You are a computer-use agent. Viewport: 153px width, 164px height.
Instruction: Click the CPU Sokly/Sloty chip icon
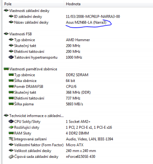[11, 121]
